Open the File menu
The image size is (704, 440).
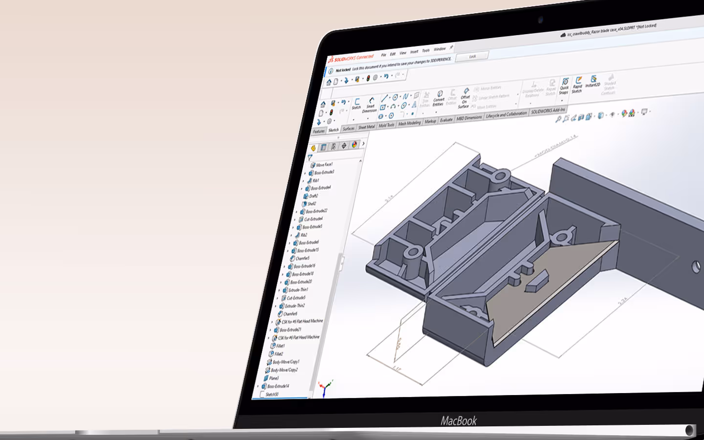(x=383, y=55)
